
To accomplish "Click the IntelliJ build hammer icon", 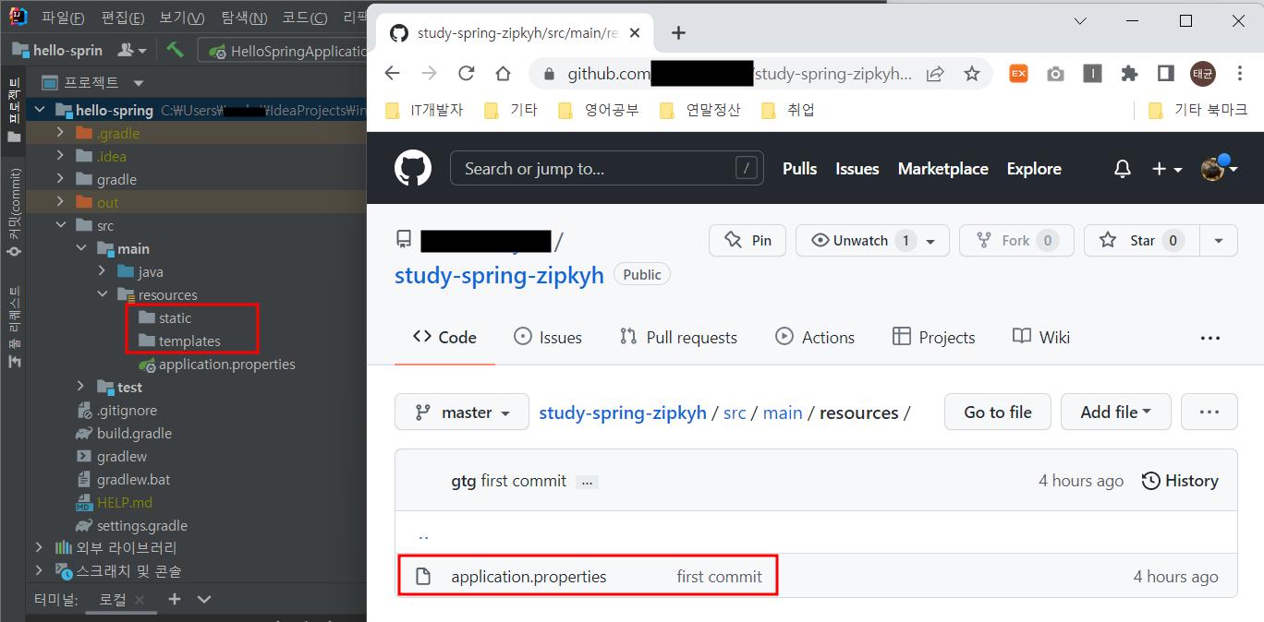I will tap(175, 50).
